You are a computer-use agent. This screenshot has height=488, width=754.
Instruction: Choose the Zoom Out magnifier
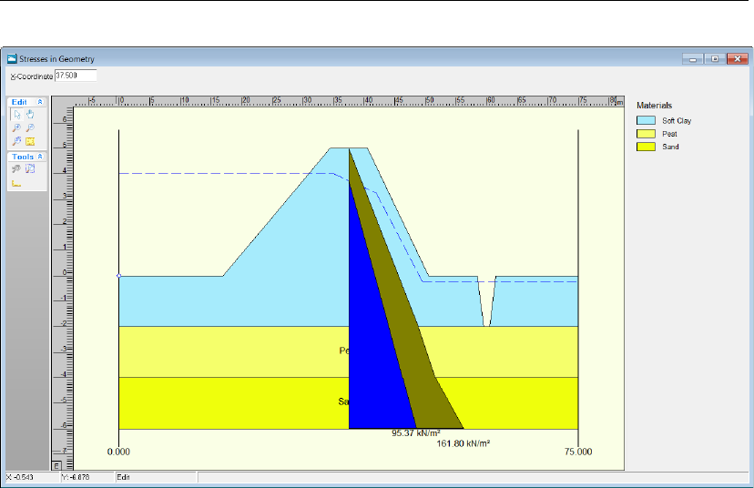(x=30, y=127)
